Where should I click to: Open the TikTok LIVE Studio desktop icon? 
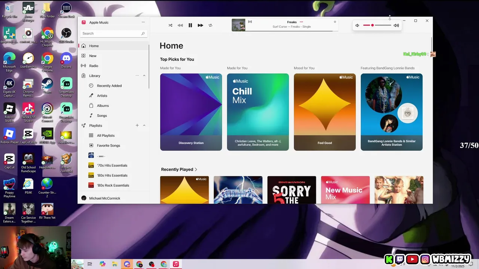[x=28, y=112]
